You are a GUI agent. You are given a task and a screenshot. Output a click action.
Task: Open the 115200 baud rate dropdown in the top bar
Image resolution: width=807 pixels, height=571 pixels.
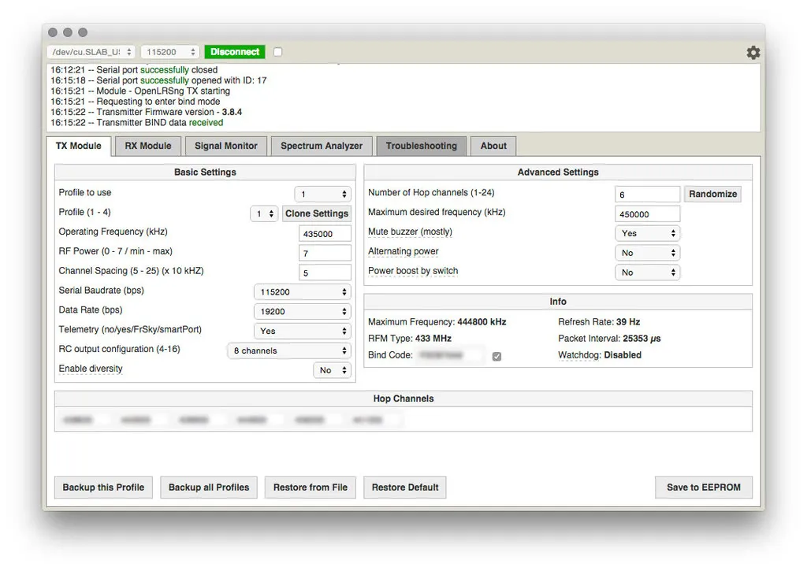click(x=170, y=52)
